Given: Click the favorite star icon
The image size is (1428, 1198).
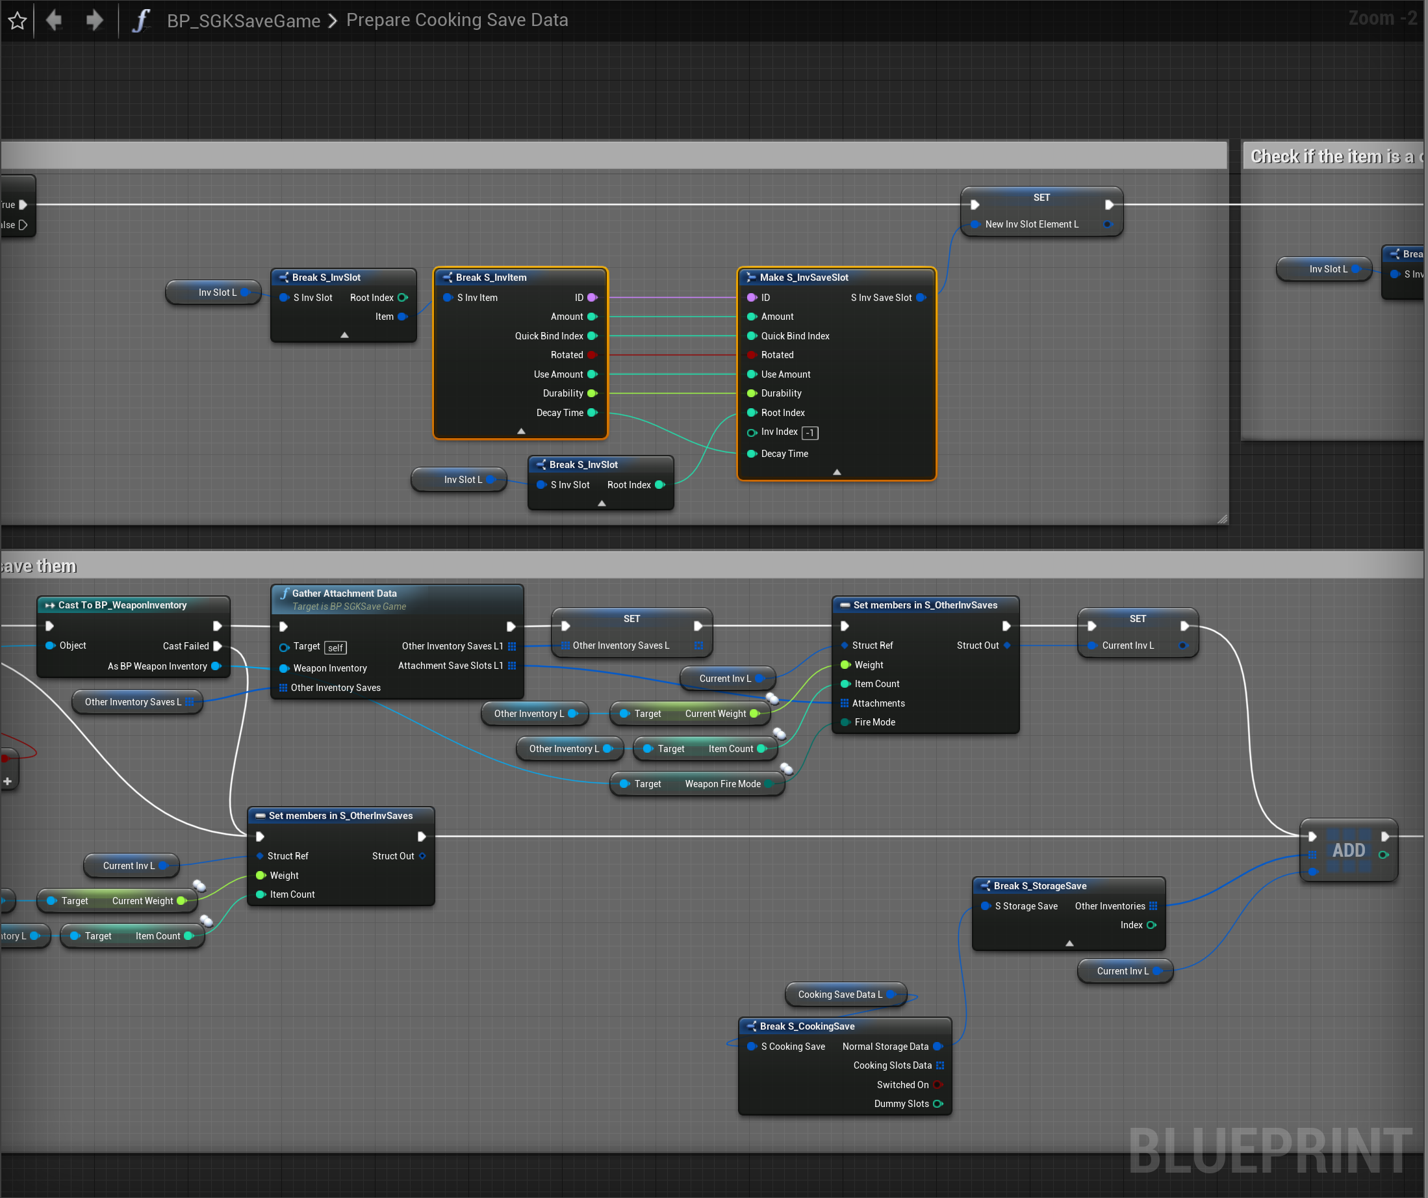Looking at the screenshot, I should [x=18, y=20].
